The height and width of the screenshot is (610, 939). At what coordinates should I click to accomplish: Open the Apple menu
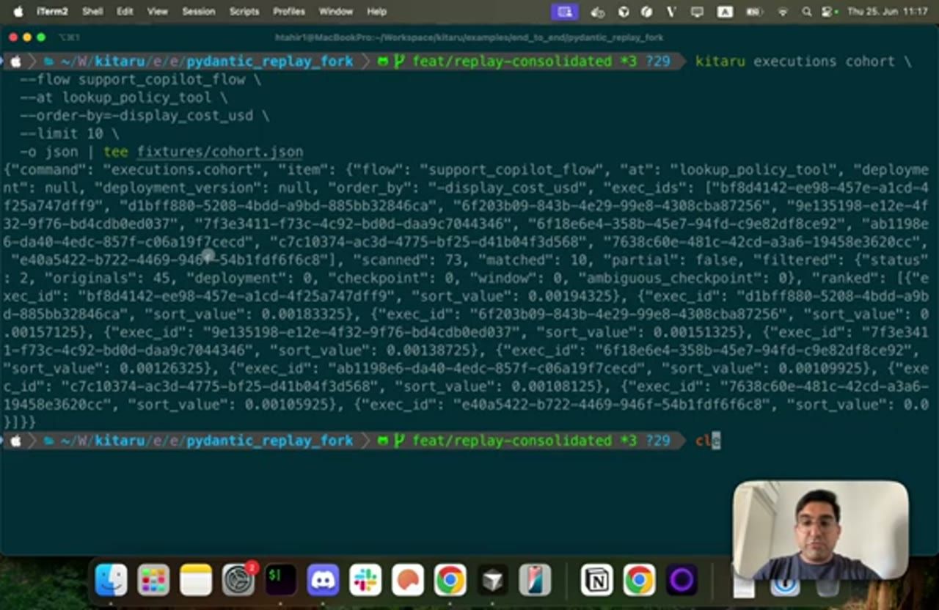(x=18, y=12)
